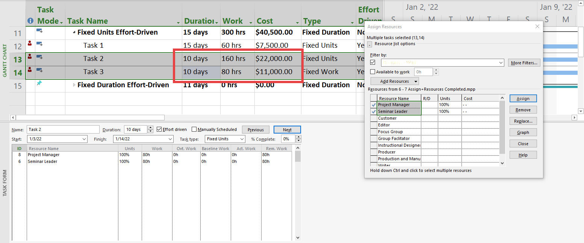Select Instructional Designer in the resource list
This screenshot has height=243, width=584.
(399, 145)
